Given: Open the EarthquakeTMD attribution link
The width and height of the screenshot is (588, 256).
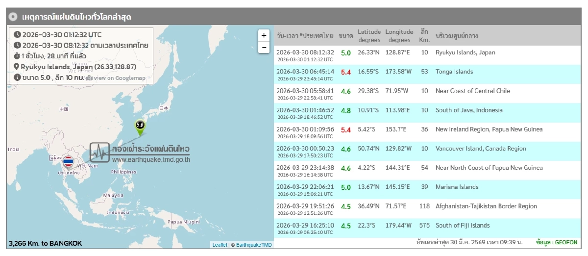Looking at the screenshot, I should click(x=254, y=245).
